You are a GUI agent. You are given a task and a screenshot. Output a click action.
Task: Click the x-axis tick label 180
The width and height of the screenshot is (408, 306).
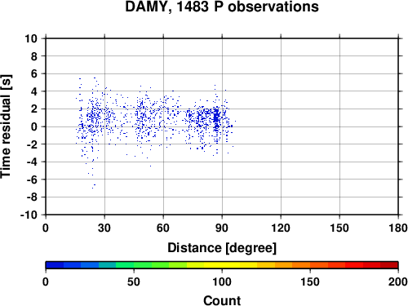398,228
